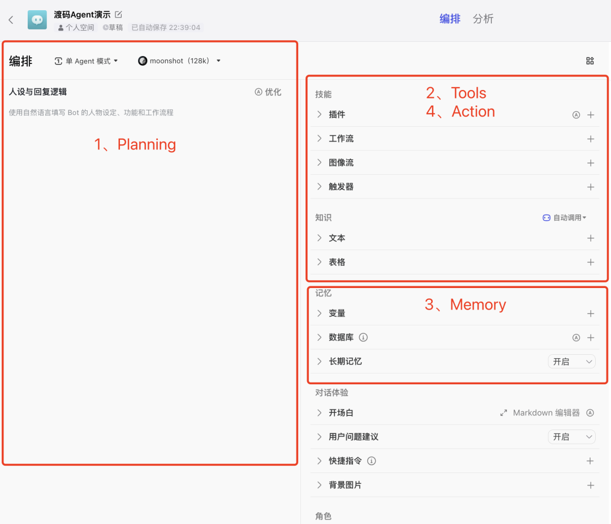The image size is (611, 524).
Task: Add a new 工作流 with its plus icon
Action: coord(591,138)
